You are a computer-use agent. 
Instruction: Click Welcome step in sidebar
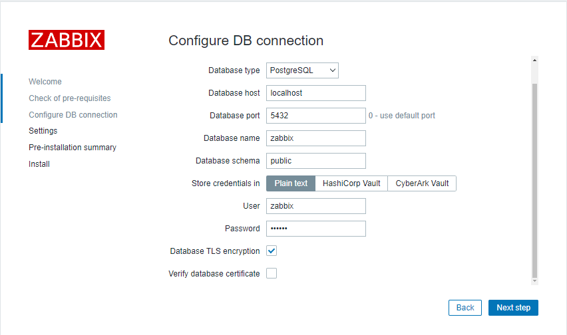[x=45, y=82]
